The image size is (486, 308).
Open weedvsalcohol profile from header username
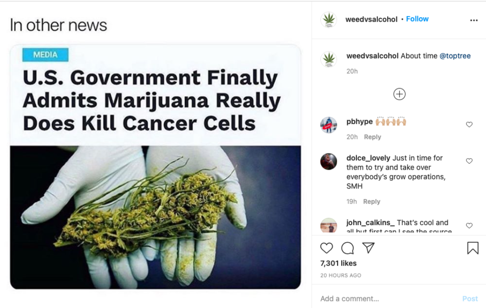(x=372, y=19)
